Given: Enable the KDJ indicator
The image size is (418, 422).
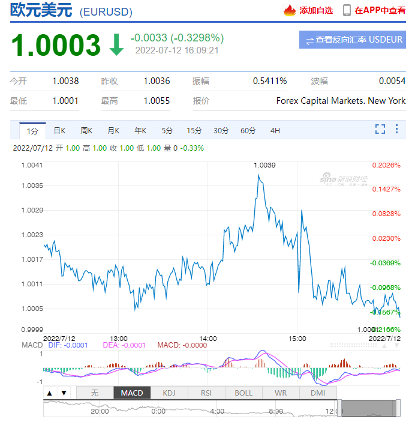Looking at the screenshot, I should (x=169, y=393).
